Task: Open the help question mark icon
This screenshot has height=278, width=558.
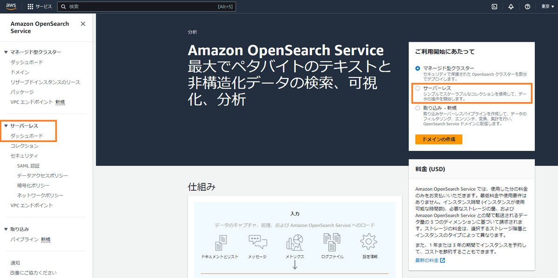Action: [527, 6]
